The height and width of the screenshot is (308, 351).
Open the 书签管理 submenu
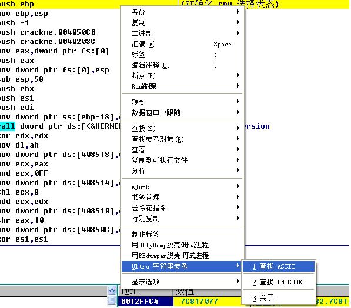182,197
